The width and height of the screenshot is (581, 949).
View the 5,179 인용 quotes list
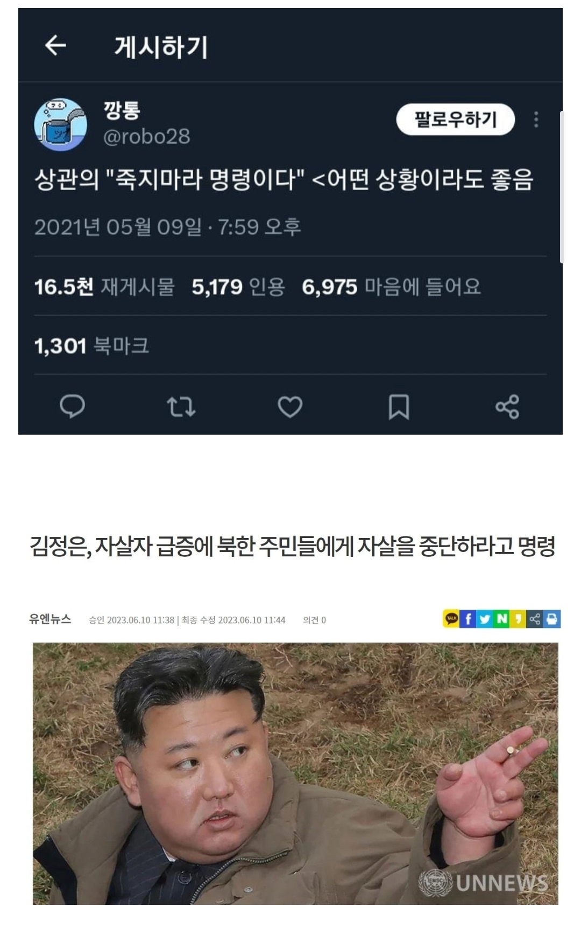pos(238,287)
